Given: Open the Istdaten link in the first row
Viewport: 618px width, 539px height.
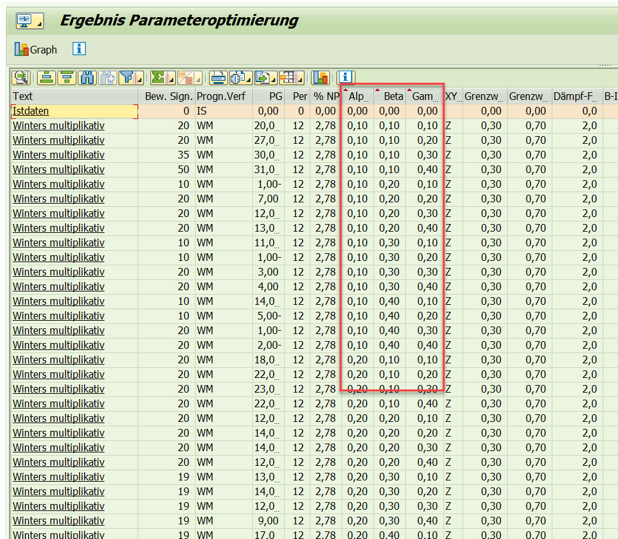Looking at the screenshot, I should [31, 111].
